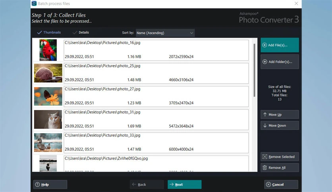
Task: Click the Cancel circled X icon
Action: [268, 184]
